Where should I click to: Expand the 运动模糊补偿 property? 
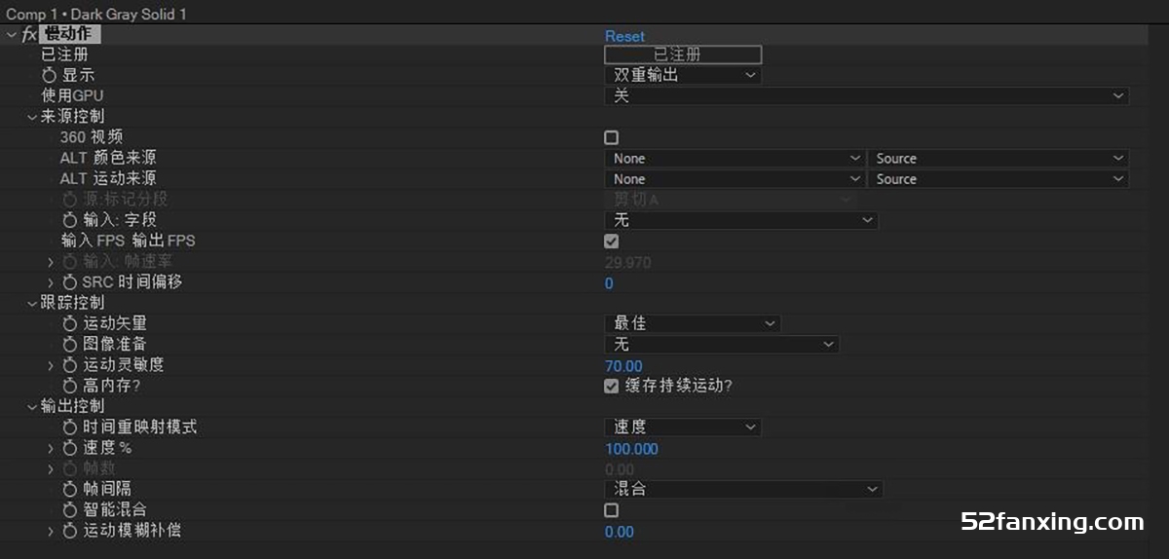pyautogui.click(x=51, y=532)
